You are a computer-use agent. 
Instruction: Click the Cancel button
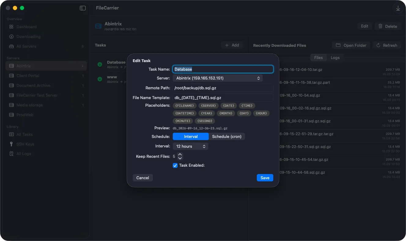(x=143, y=178)
